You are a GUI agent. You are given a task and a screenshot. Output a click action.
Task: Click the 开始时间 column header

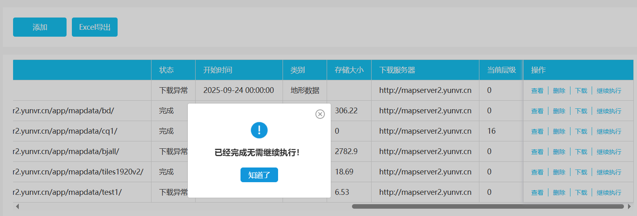[218, 70]
